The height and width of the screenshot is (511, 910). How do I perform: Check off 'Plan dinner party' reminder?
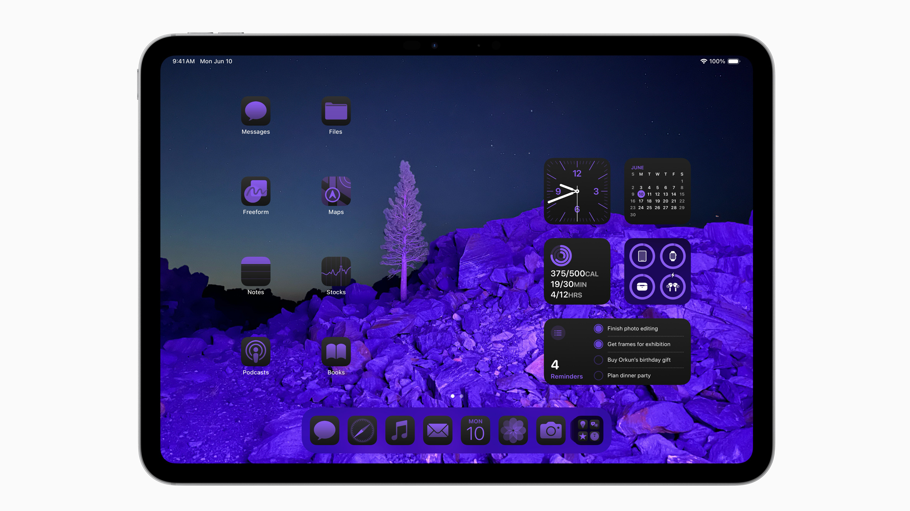click(598, 376)
